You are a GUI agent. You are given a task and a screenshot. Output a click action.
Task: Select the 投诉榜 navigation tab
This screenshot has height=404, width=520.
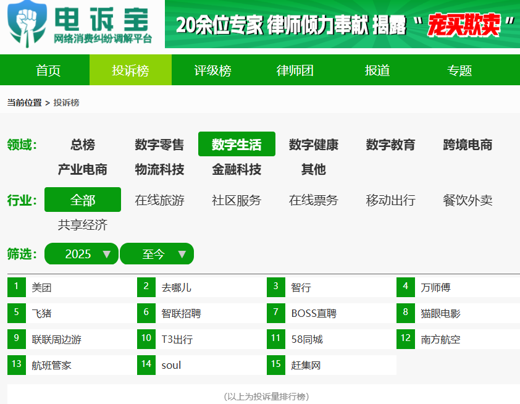[130, 70]
